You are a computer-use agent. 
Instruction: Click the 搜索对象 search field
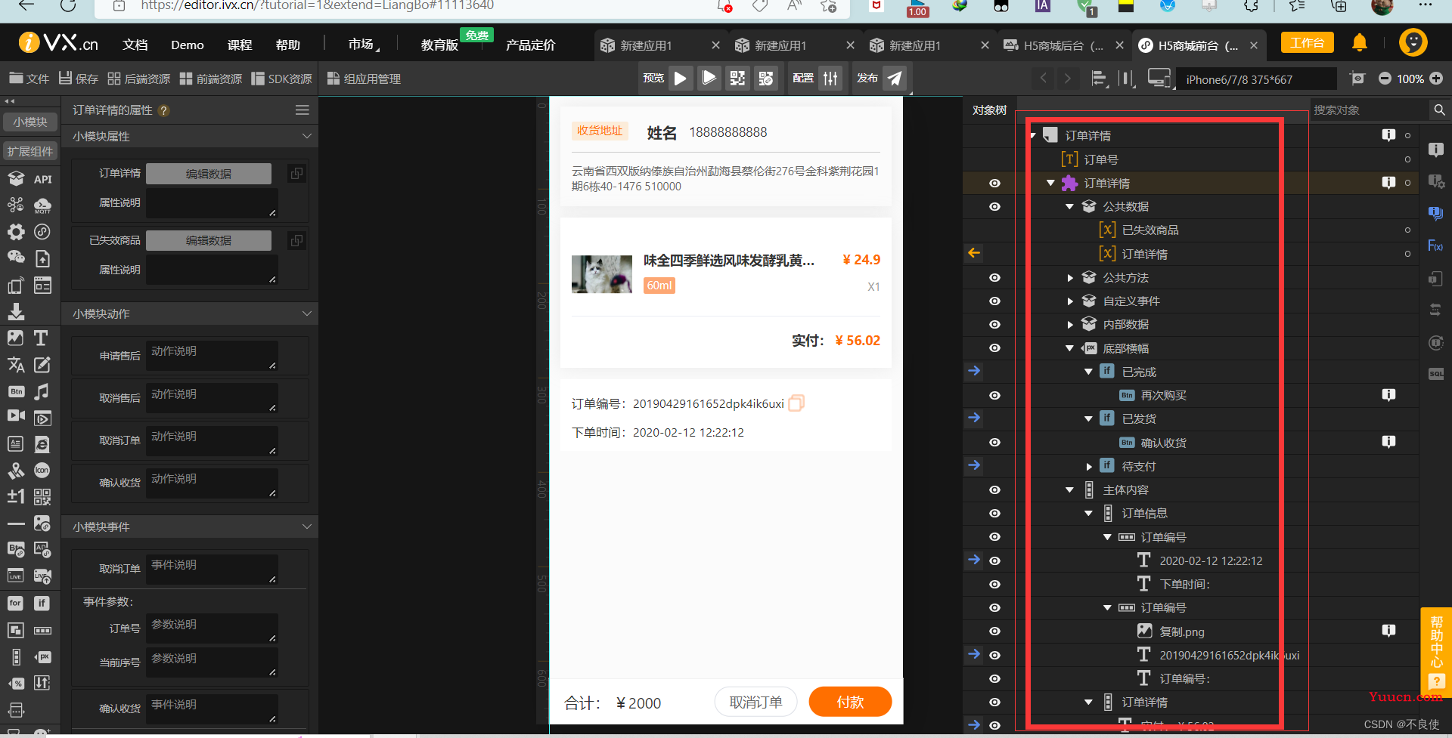(1369, 110)
